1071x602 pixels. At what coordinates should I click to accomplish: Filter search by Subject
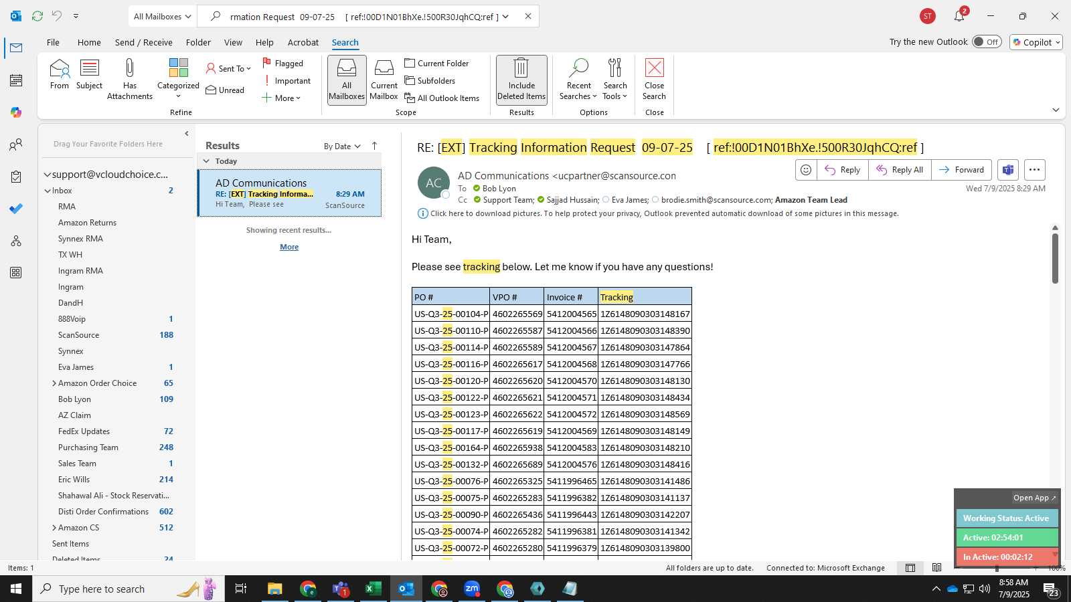[x=89, y=74]
